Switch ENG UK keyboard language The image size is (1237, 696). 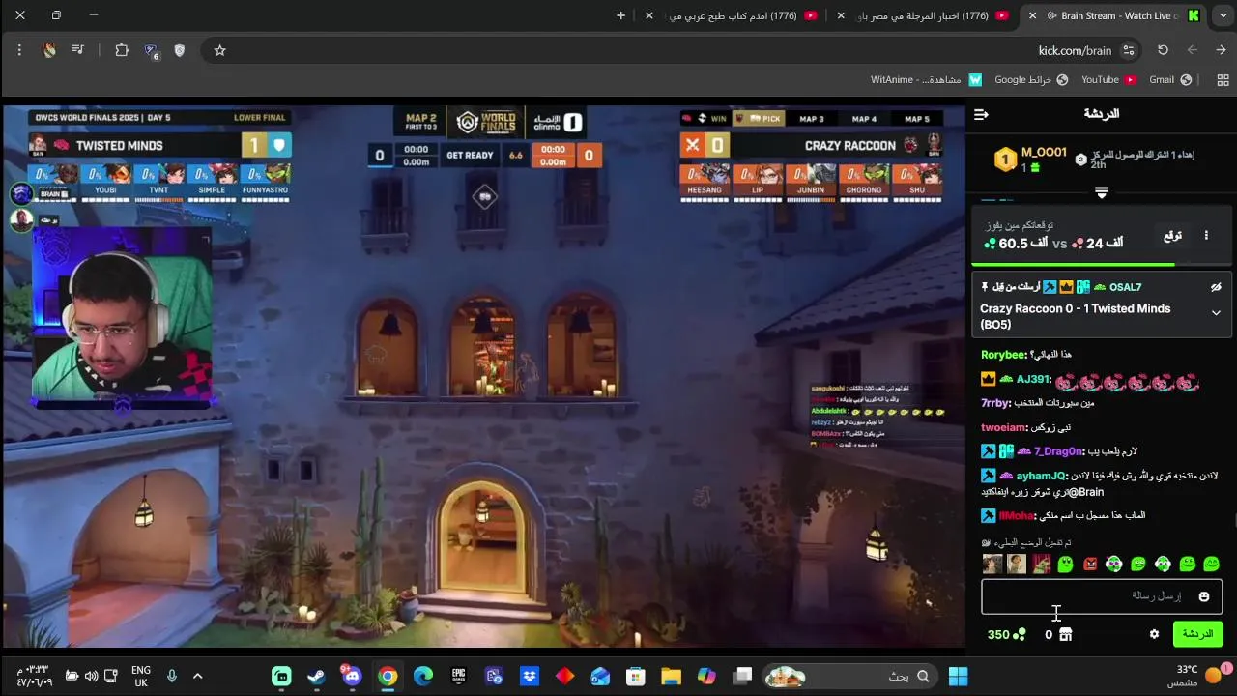click(140, 676)
